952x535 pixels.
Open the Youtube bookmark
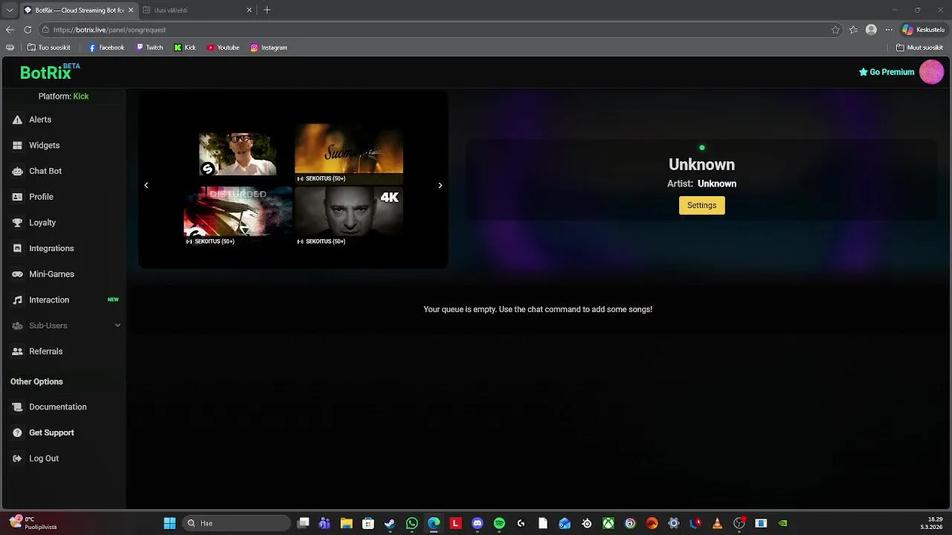point(223,48)
